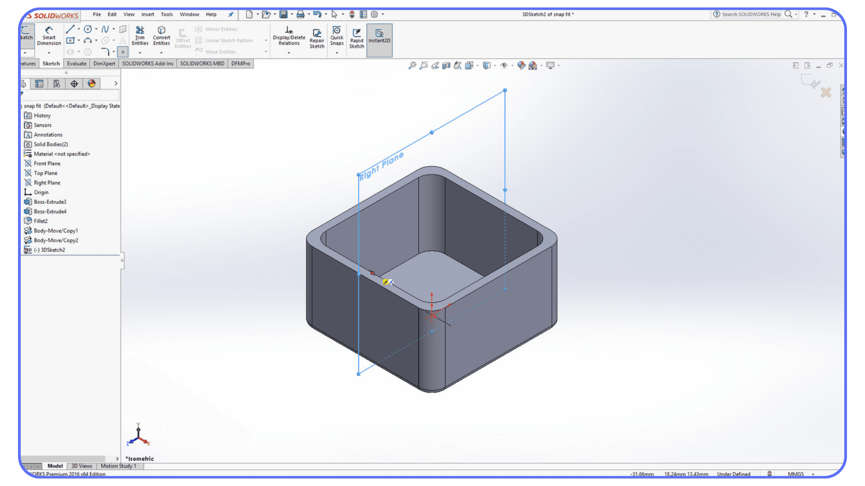Click the Search SOLIDWORKS Help field
The width and height of the screenshot is (865, 486).
pos(750,14)
